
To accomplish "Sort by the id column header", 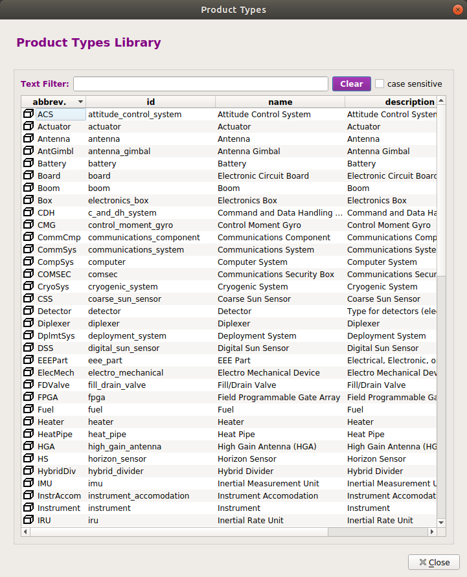I will (x=150, y=102).
